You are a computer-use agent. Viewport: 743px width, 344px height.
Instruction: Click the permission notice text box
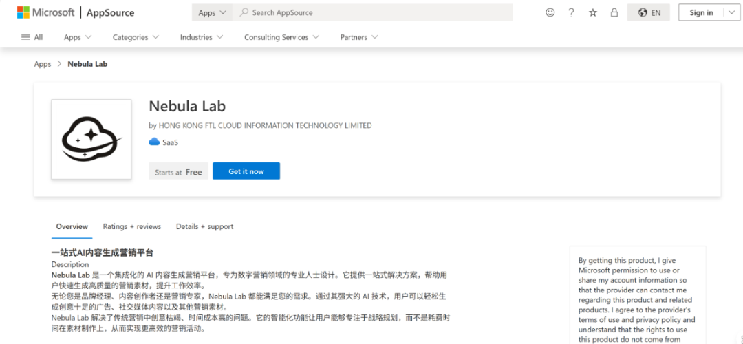pyautogui.click(x=638, y=294)
